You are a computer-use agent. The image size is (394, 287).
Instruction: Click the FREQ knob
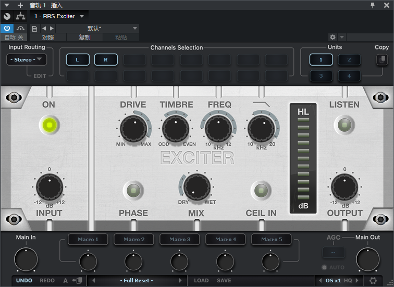pyautogui.click(x=218, y=129)
